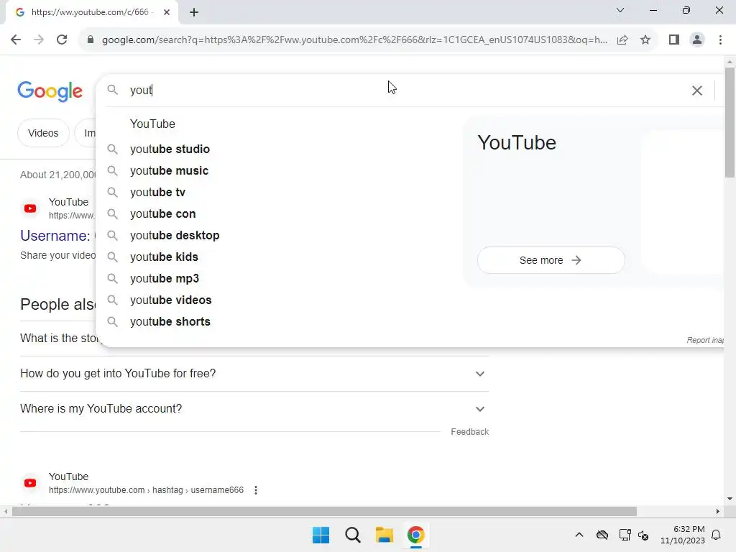Select the "youtube studio" suggestion

[170, 149]
